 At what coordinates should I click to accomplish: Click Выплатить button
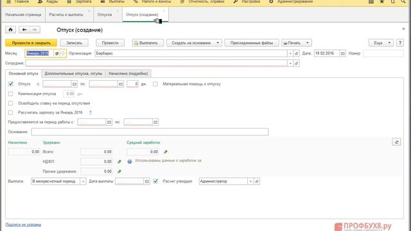pos(148,43)
